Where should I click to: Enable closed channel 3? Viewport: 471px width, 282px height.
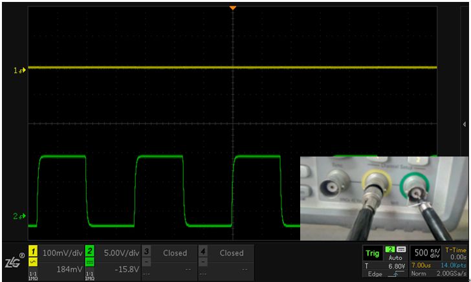175,253
